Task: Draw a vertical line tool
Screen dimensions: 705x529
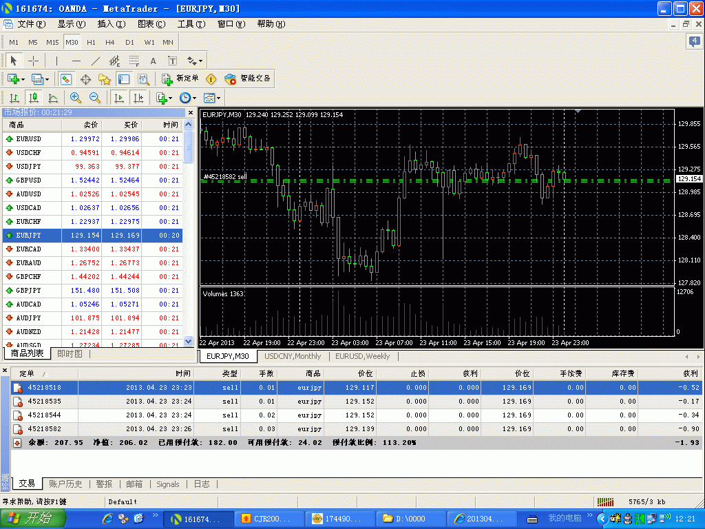Action: click(56, 61)
